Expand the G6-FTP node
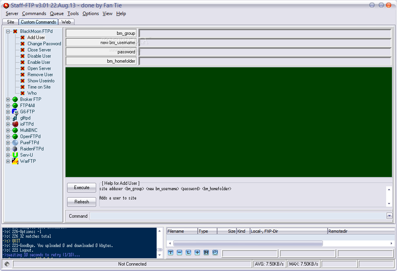Screen dimensions: 397x271 tap(8, 112)
